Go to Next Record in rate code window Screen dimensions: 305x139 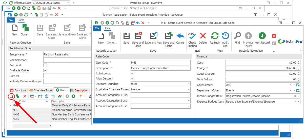pyautogui.click(x=262, y=38)
